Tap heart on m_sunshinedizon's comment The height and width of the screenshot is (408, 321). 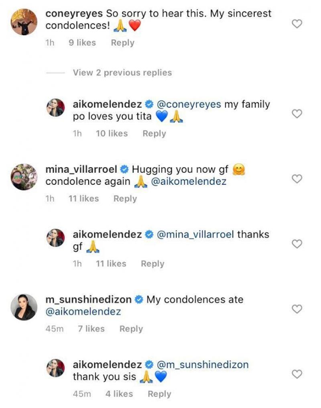coord(297,309)
